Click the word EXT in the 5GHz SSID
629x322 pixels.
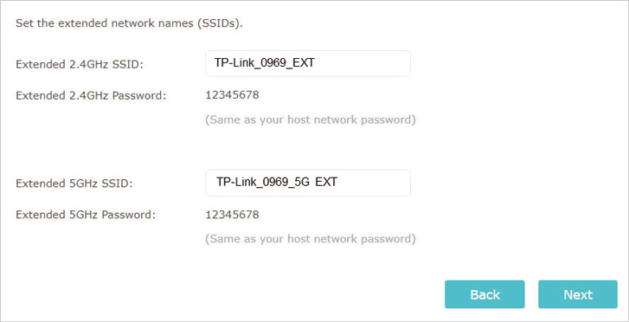coord(326,183)
